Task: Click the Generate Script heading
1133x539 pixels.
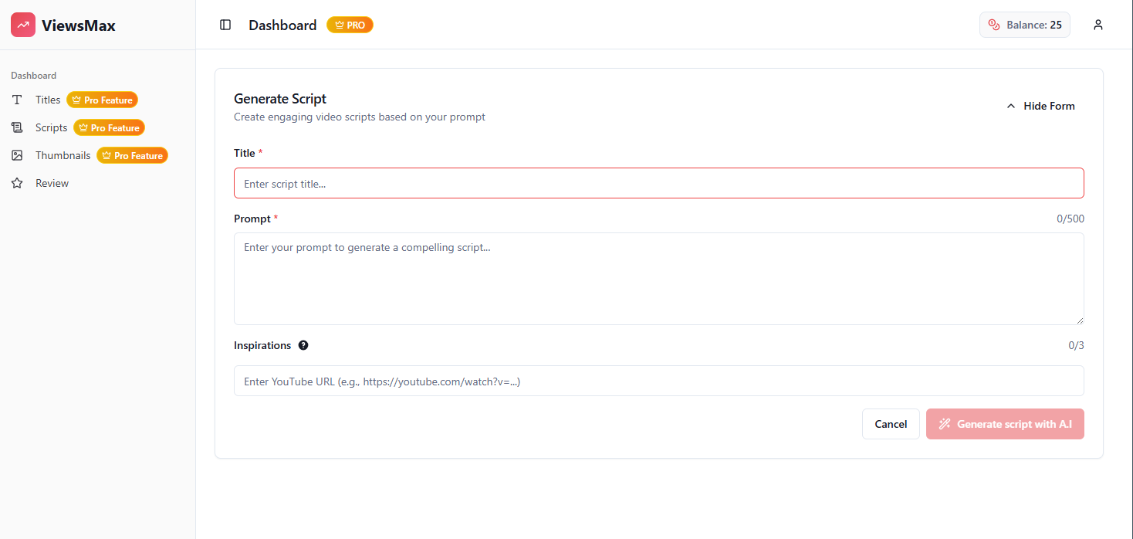Action: [x=280, y=99]
